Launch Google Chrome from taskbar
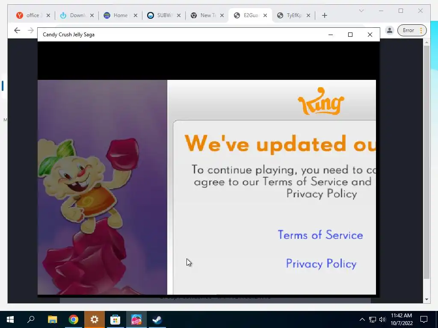The image size is (438, 328). click(74, 319)
